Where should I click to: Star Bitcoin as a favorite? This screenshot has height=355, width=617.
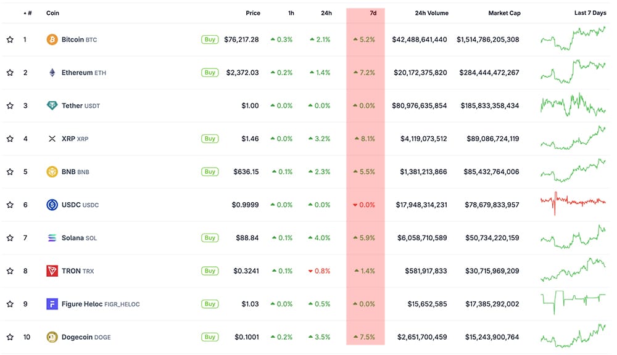(x=10, y=39)
